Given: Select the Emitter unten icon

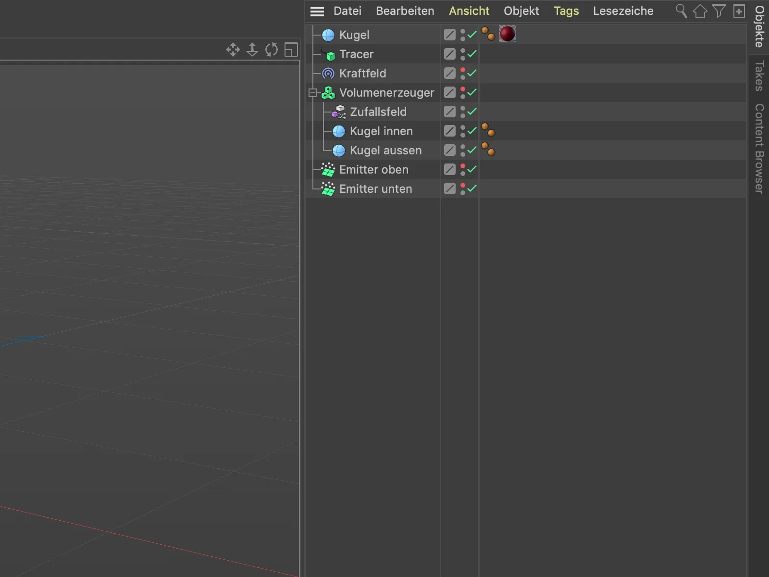Looking at the screenshot, I should pyautogui.click(x=328, y=189).
